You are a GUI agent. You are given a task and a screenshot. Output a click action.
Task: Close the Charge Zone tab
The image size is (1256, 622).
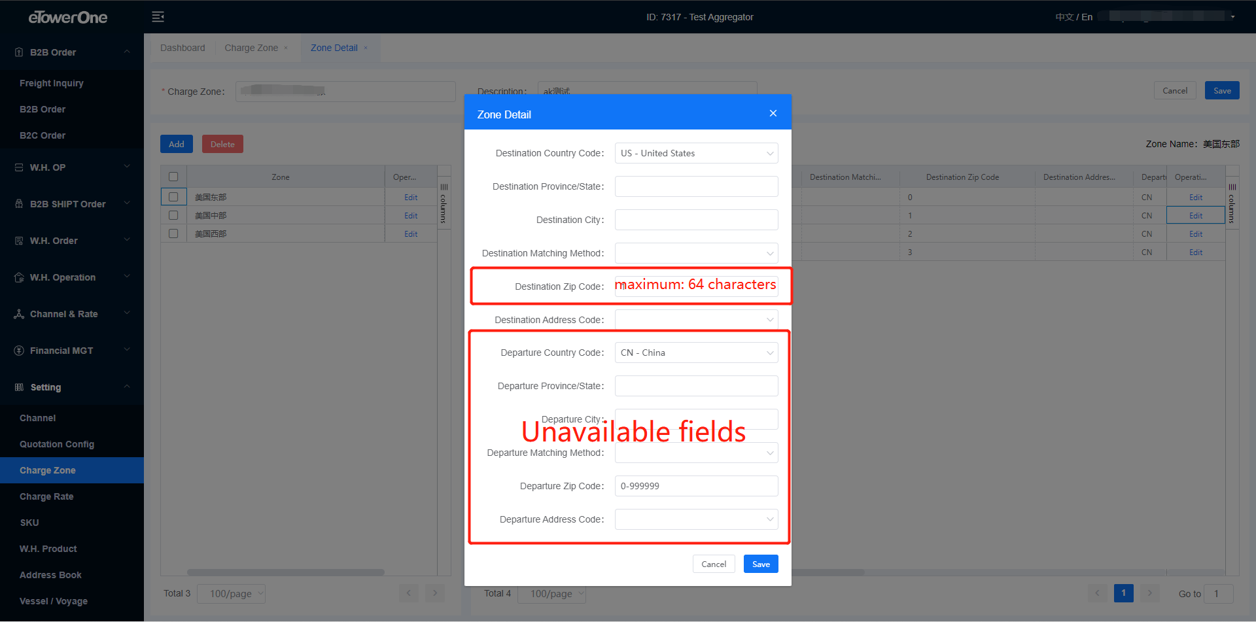pos(286,48)
